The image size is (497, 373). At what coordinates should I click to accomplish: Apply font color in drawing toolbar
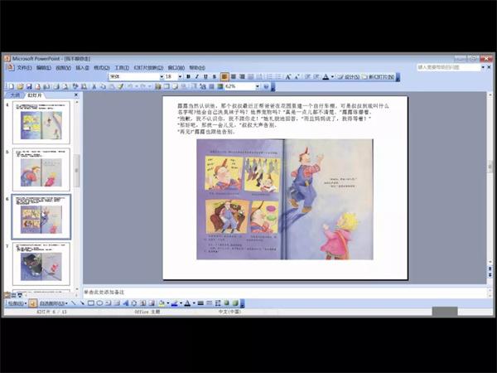188,303
